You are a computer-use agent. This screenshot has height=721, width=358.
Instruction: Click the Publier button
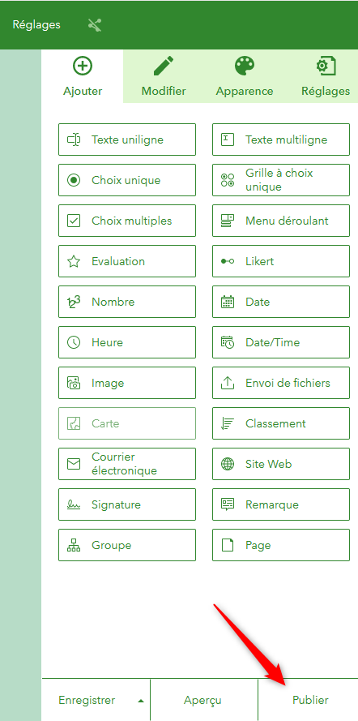pos(310,700)
